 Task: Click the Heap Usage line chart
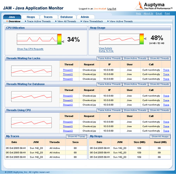119,39
